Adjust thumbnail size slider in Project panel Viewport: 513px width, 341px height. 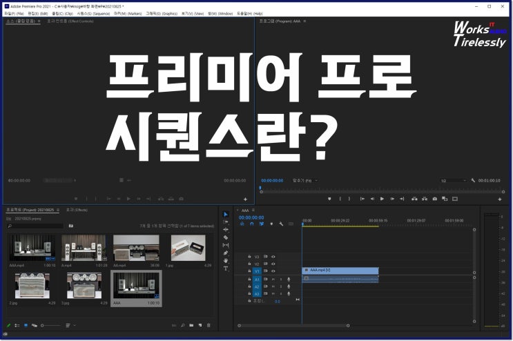51,325
